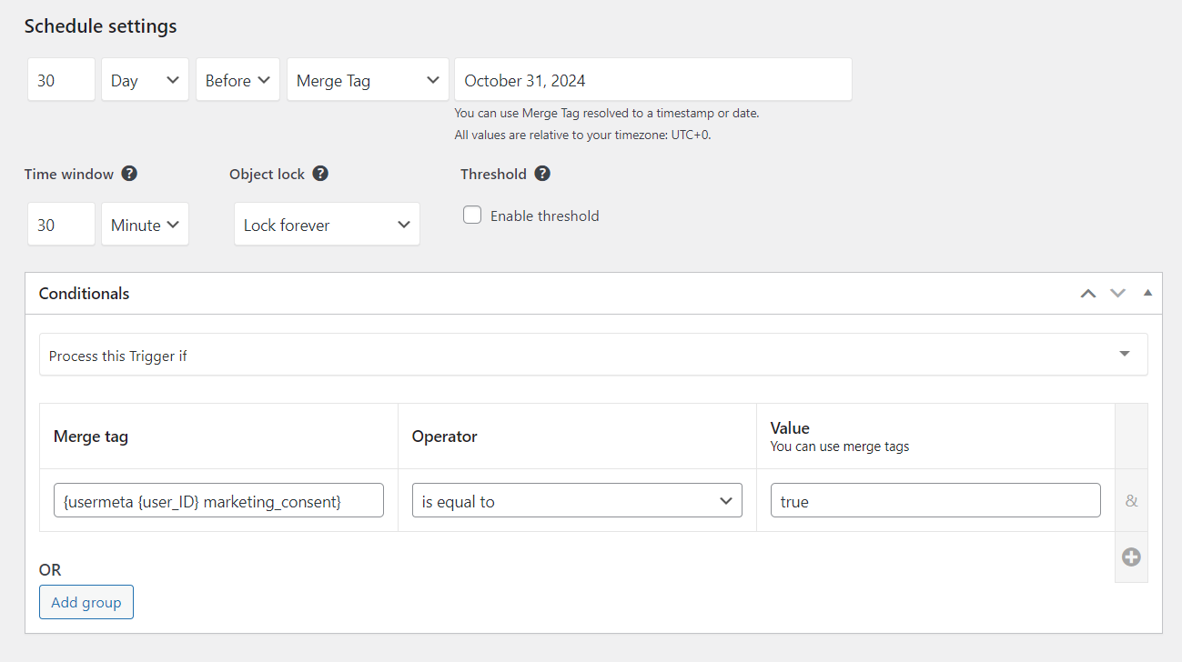Focus the usermeta merge tag field
This screenshot has height=662, width=1182.
[x=218, y=501]
